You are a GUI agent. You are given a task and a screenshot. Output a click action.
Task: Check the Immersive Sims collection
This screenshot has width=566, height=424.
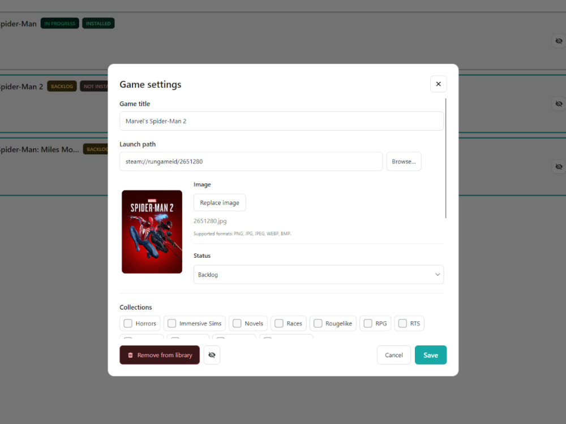(172, 323)
